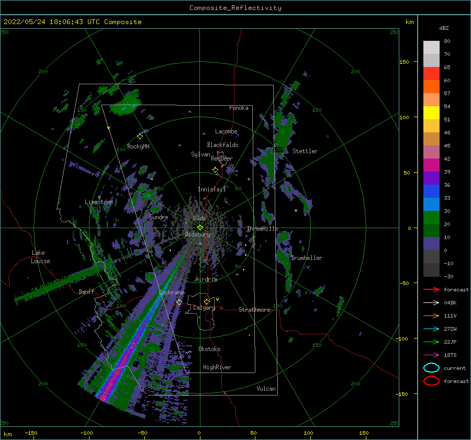The height and width of the screenshot is (440, 471).
Task: Choose the green 22JP arrow icon
Action: click(431, 342)
